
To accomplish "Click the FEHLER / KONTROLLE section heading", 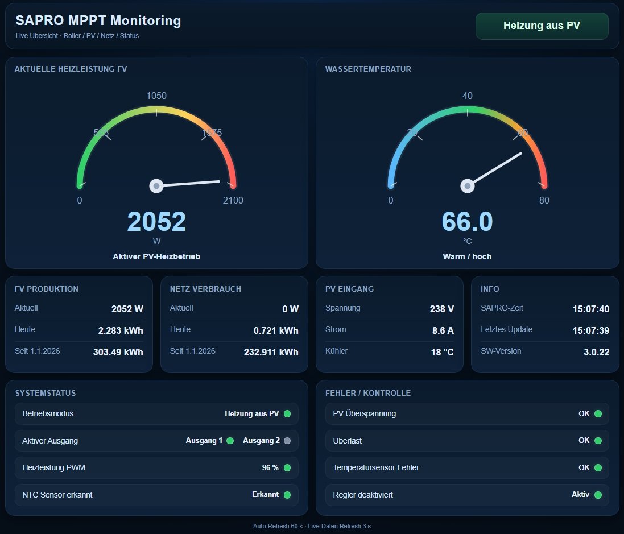I will click(368, 393).
